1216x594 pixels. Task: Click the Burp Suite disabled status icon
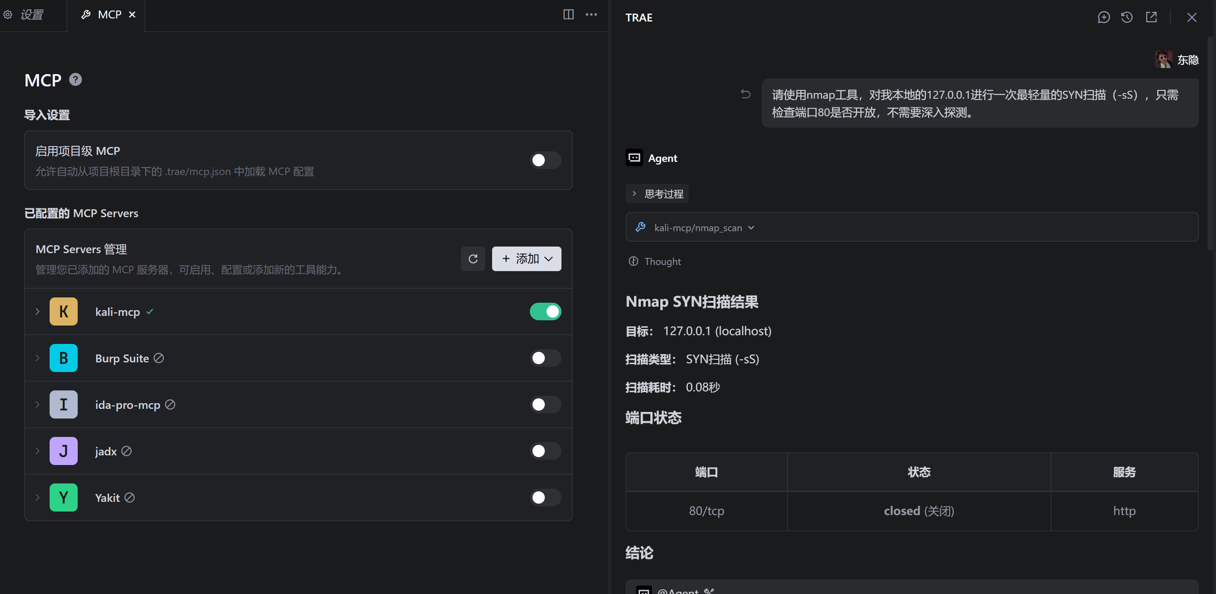158,358
